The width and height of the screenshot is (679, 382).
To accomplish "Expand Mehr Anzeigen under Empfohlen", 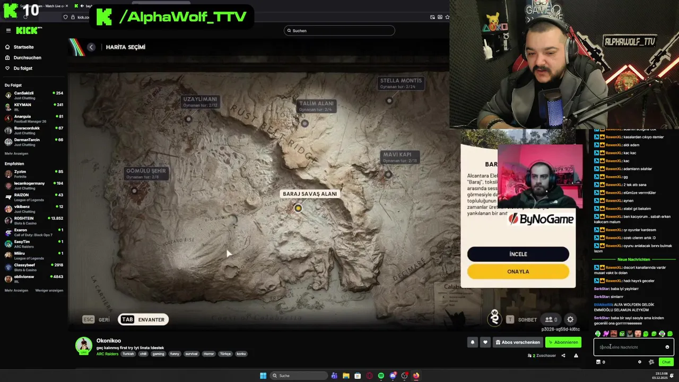I will [x=16, y=290].
